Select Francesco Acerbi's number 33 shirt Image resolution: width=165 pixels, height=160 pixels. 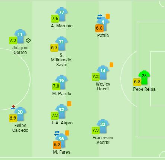pos(103,126)
